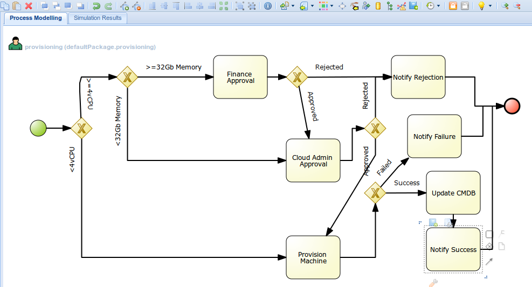Screen dimensions: 532x287
Task: Select the gateway splitting on vCPU count
Action: click(x=81, y=128)
